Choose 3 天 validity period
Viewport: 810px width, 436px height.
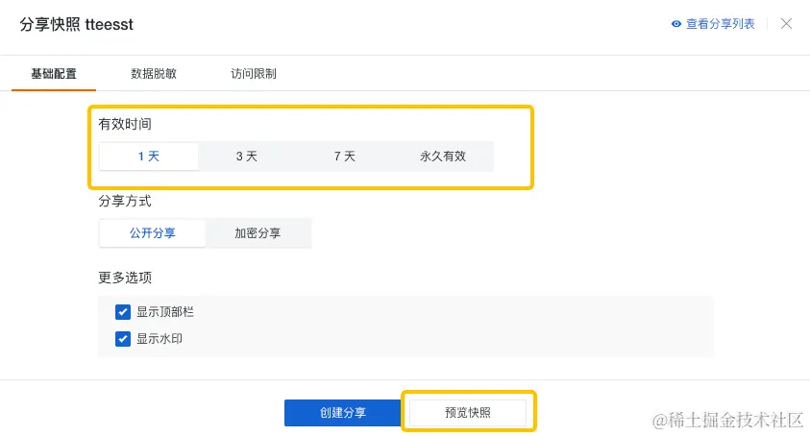pyautogui.click(x=247, y=156)
